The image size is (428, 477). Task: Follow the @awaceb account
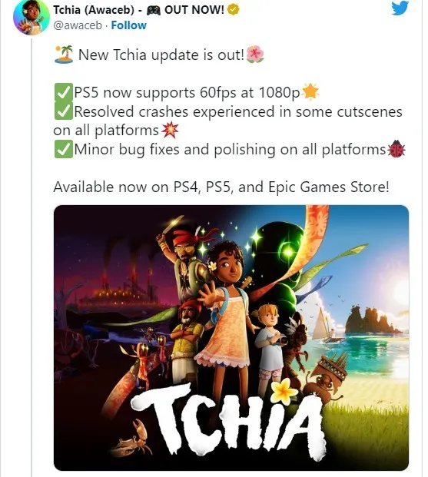pyautogui.click(x=128, y=25)
